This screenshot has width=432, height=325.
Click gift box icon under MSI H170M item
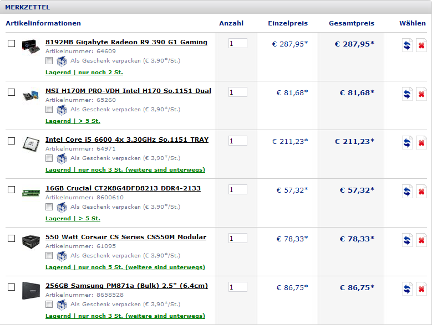tap(62, 110)
